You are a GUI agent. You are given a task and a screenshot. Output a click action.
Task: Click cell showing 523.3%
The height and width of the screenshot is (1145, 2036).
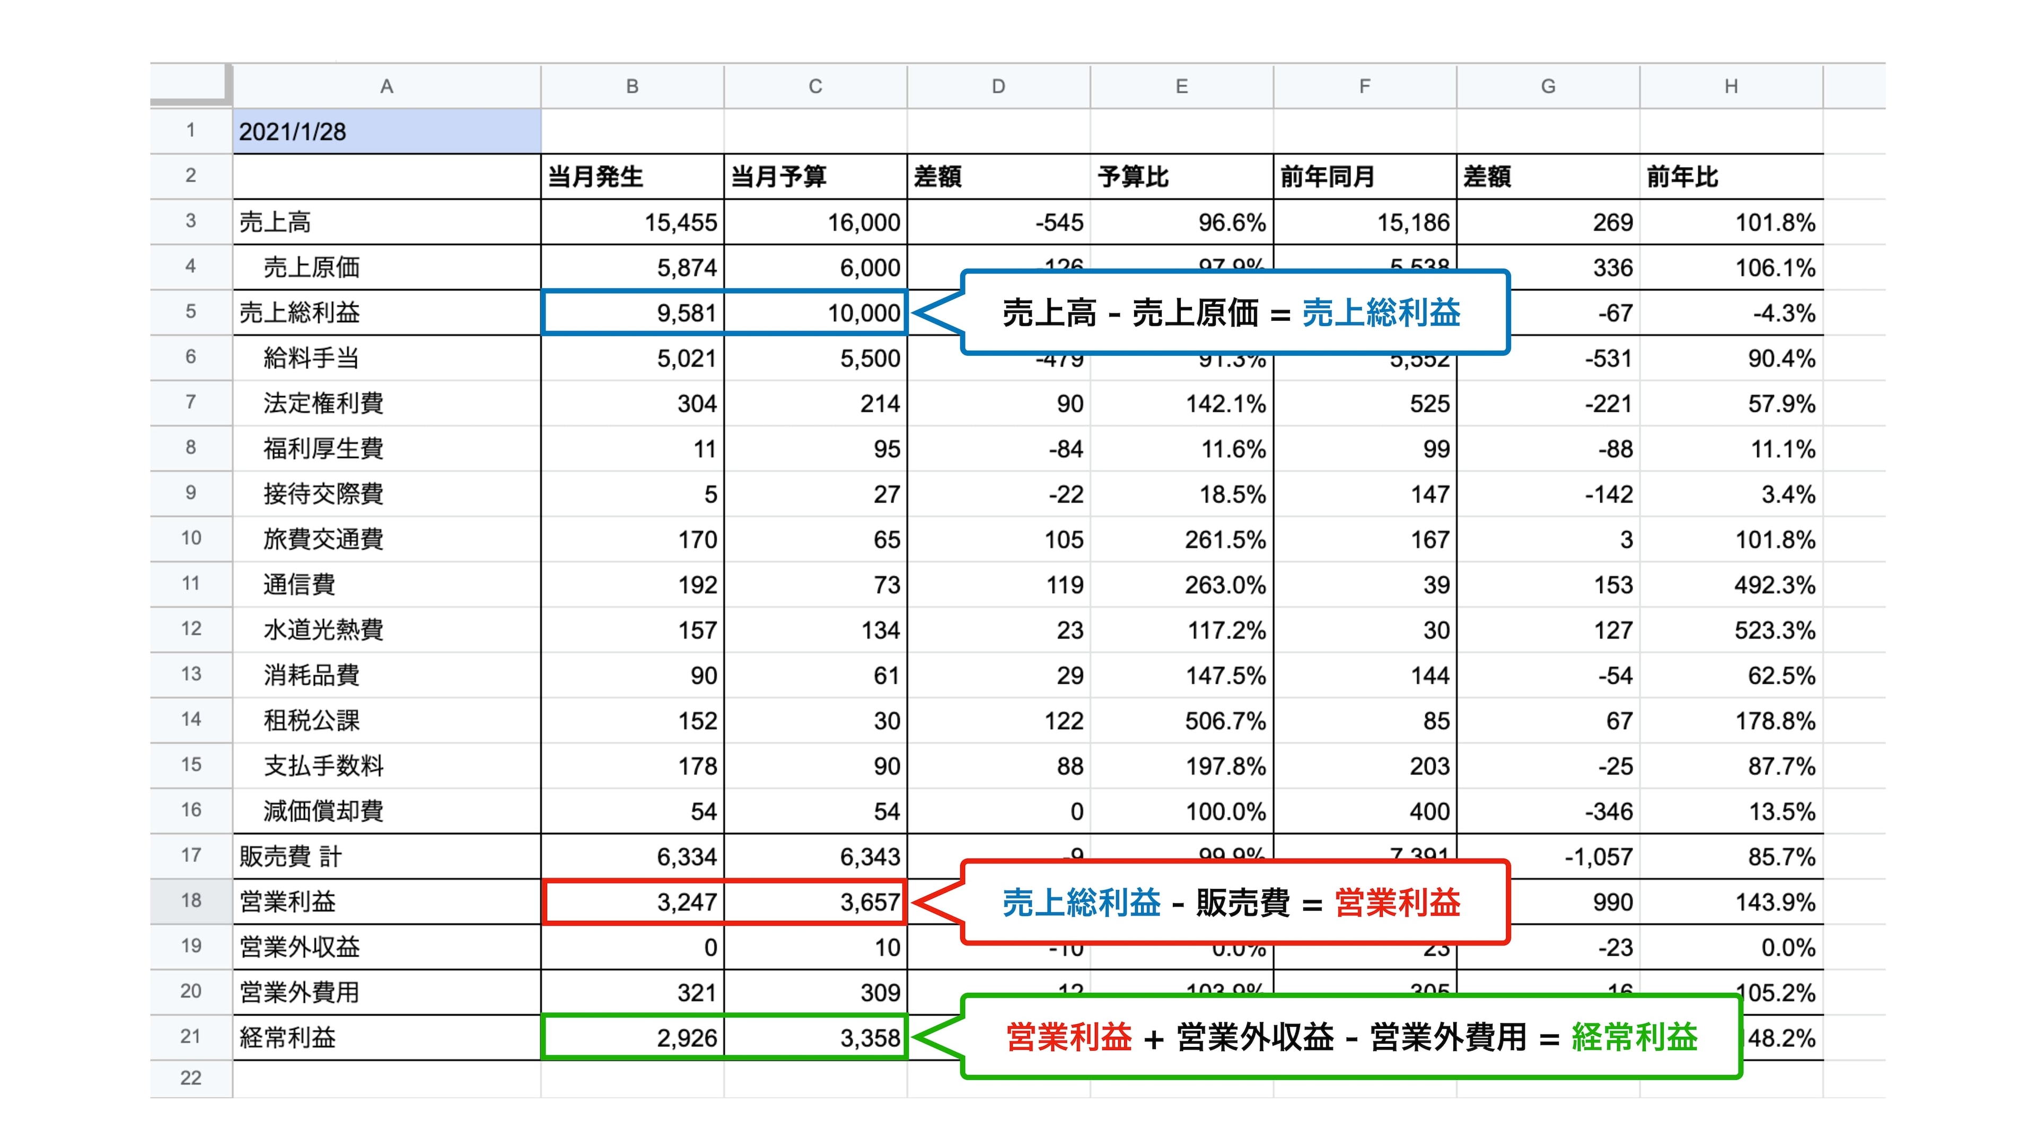pyautogui.click(x=1732, y=630)
